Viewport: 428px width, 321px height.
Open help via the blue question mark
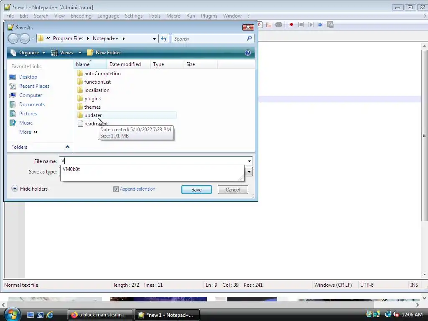tap(247, 53)
